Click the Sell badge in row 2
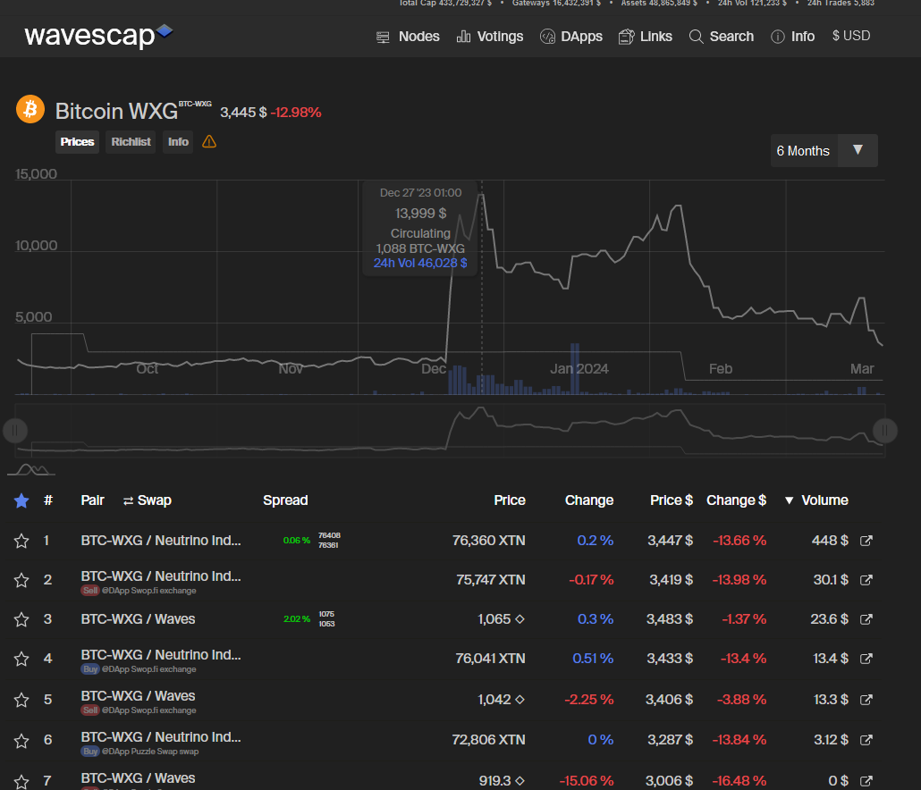Screen dimensions: 921x790 pyautogui.click(x=90, y=591)
